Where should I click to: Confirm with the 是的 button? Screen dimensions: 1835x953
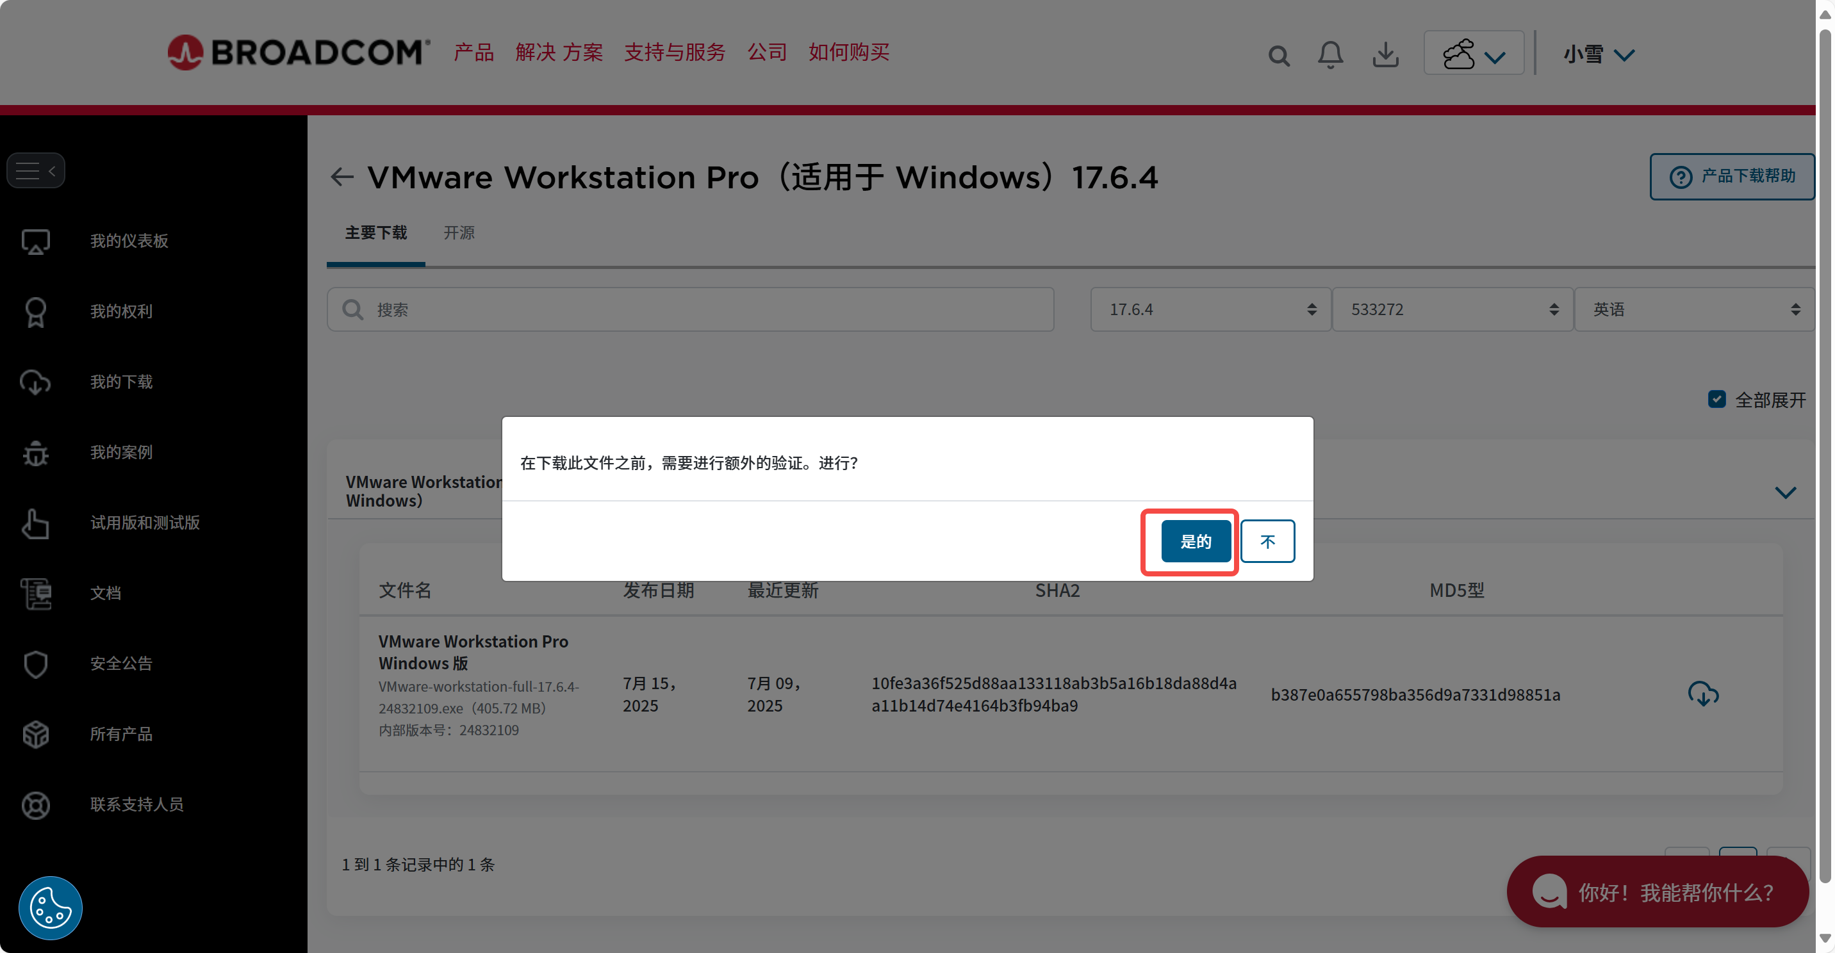[1196, 541]
